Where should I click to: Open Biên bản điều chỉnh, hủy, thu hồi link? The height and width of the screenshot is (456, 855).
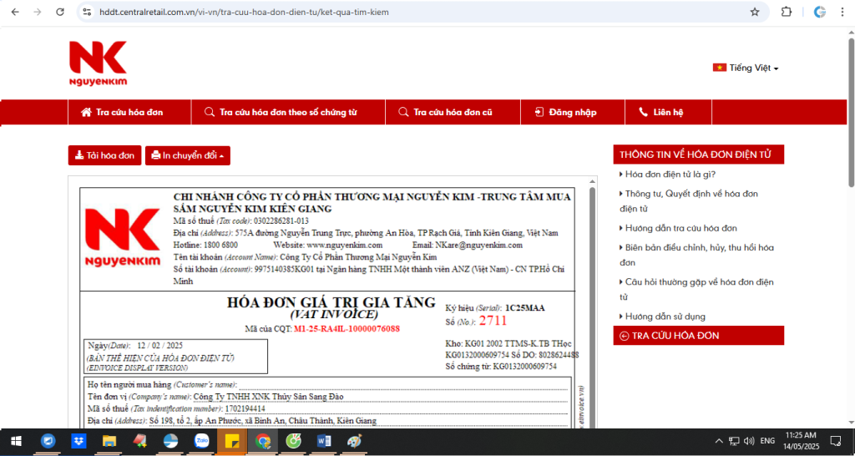click(x=696, y=255)
